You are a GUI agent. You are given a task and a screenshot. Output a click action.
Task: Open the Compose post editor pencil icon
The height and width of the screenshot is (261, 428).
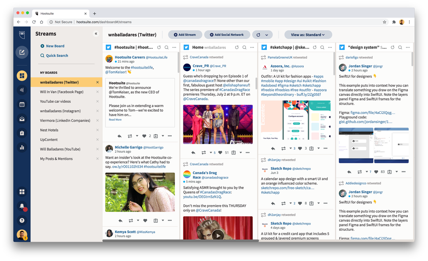click(22, 52)
